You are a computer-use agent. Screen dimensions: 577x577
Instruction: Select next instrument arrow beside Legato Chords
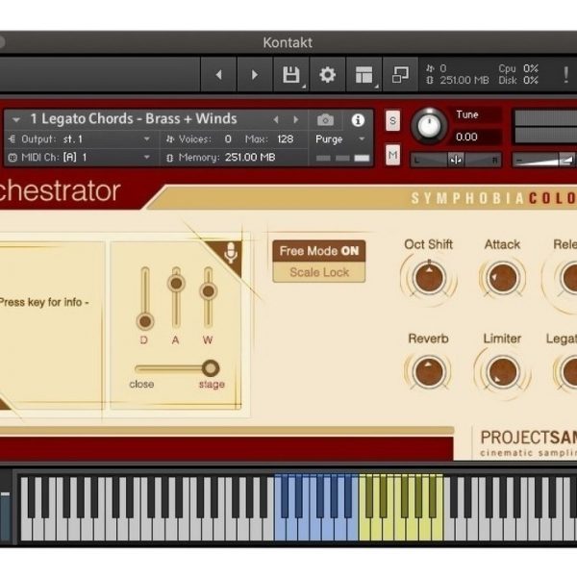[295, 119]
